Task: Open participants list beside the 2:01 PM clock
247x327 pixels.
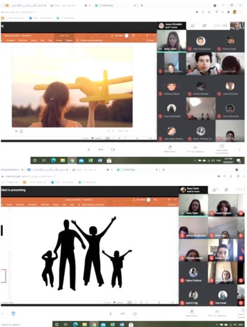Action: click(x=193, y=26)
